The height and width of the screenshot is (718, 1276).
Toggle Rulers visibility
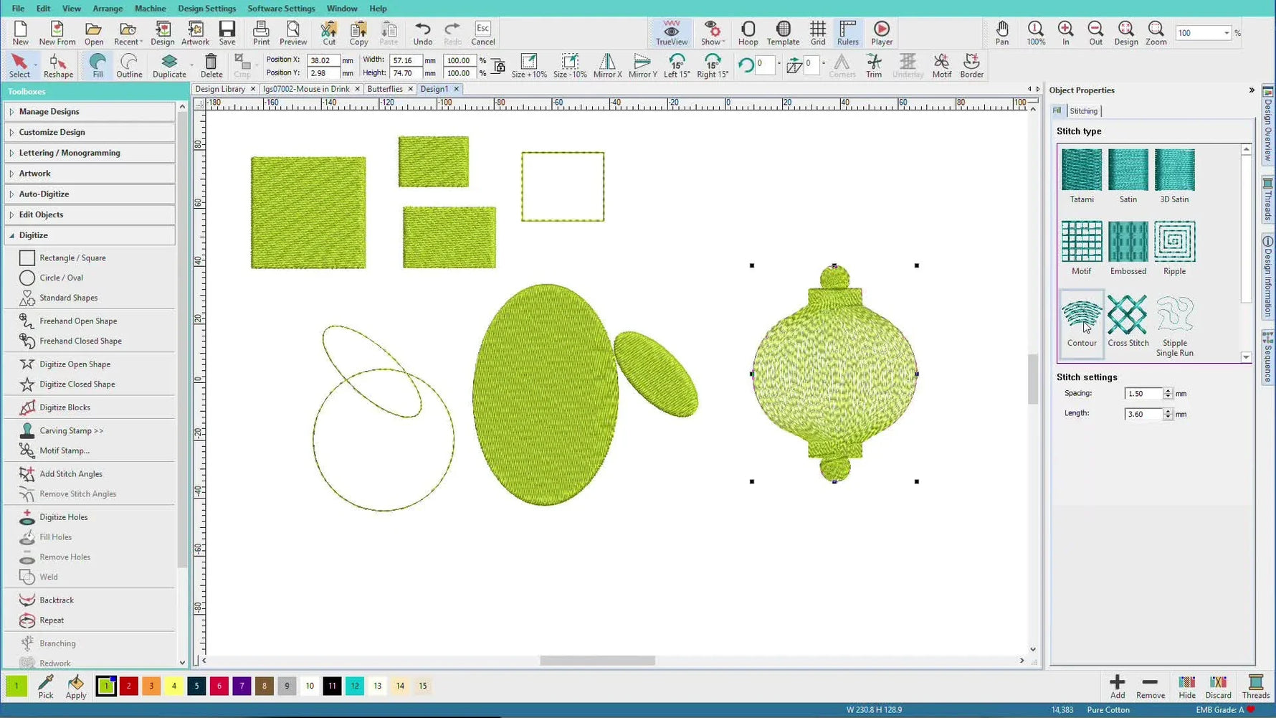point(847,33)
